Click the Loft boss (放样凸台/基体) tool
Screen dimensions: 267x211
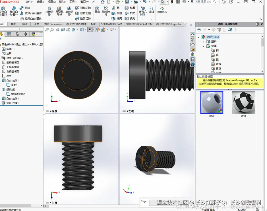31,13
